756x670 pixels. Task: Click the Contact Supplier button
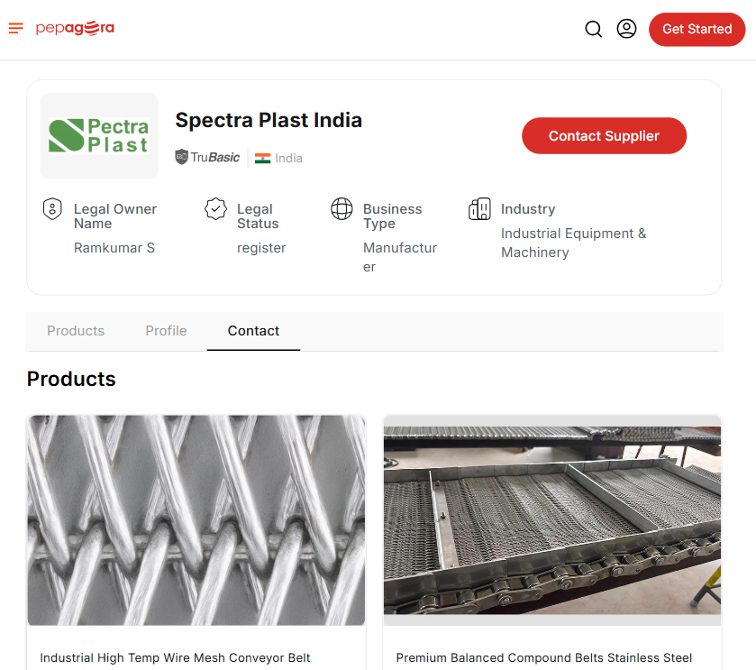[x=604, y=136]
